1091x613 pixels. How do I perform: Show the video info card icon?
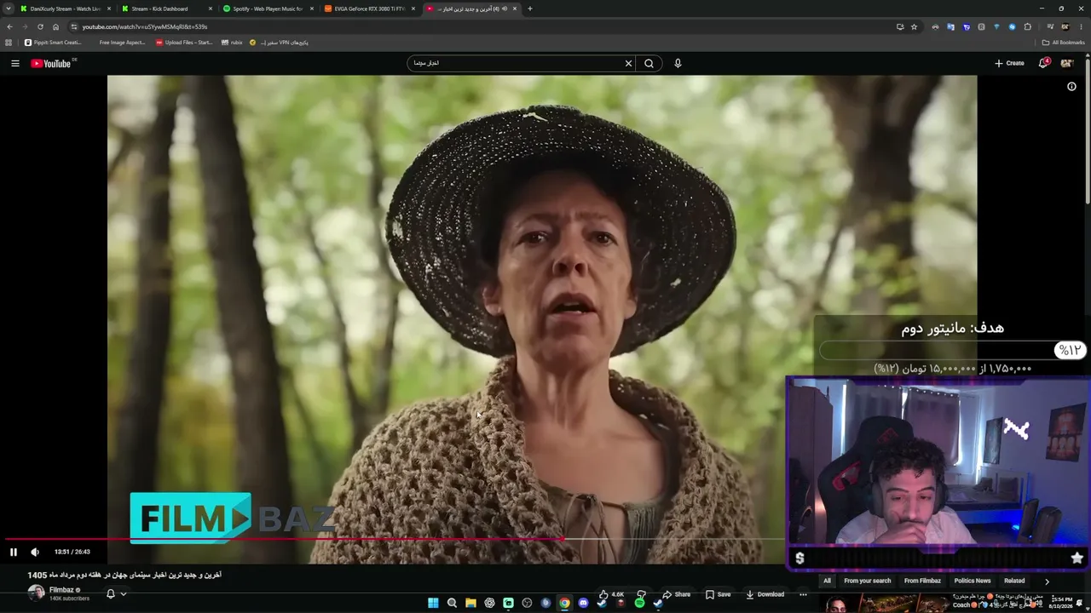(1071, 86)
